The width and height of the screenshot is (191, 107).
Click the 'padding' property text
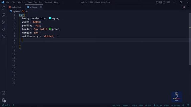point(27,26)
